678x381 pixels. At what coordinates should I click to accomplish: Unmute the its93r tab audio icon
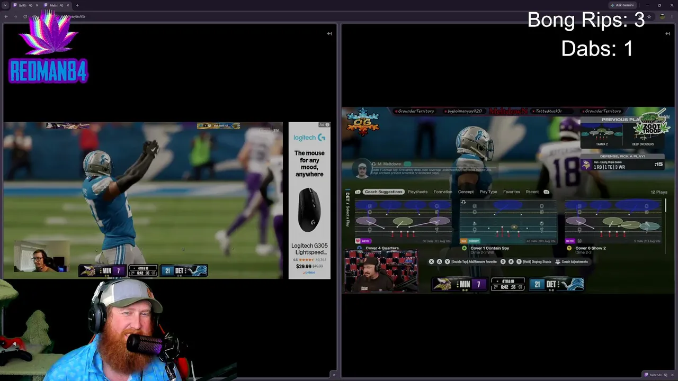(30, 5)
